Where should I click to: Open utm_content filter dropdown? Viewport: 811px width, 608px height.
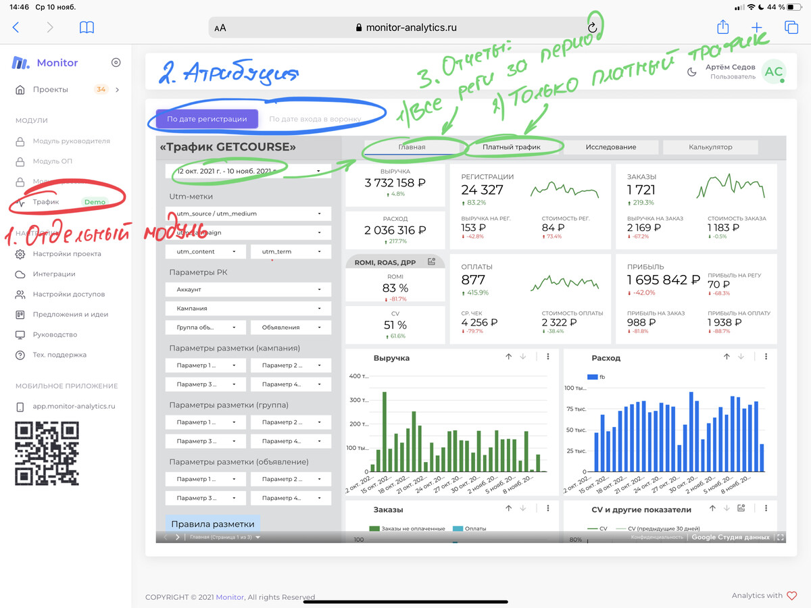205,251
